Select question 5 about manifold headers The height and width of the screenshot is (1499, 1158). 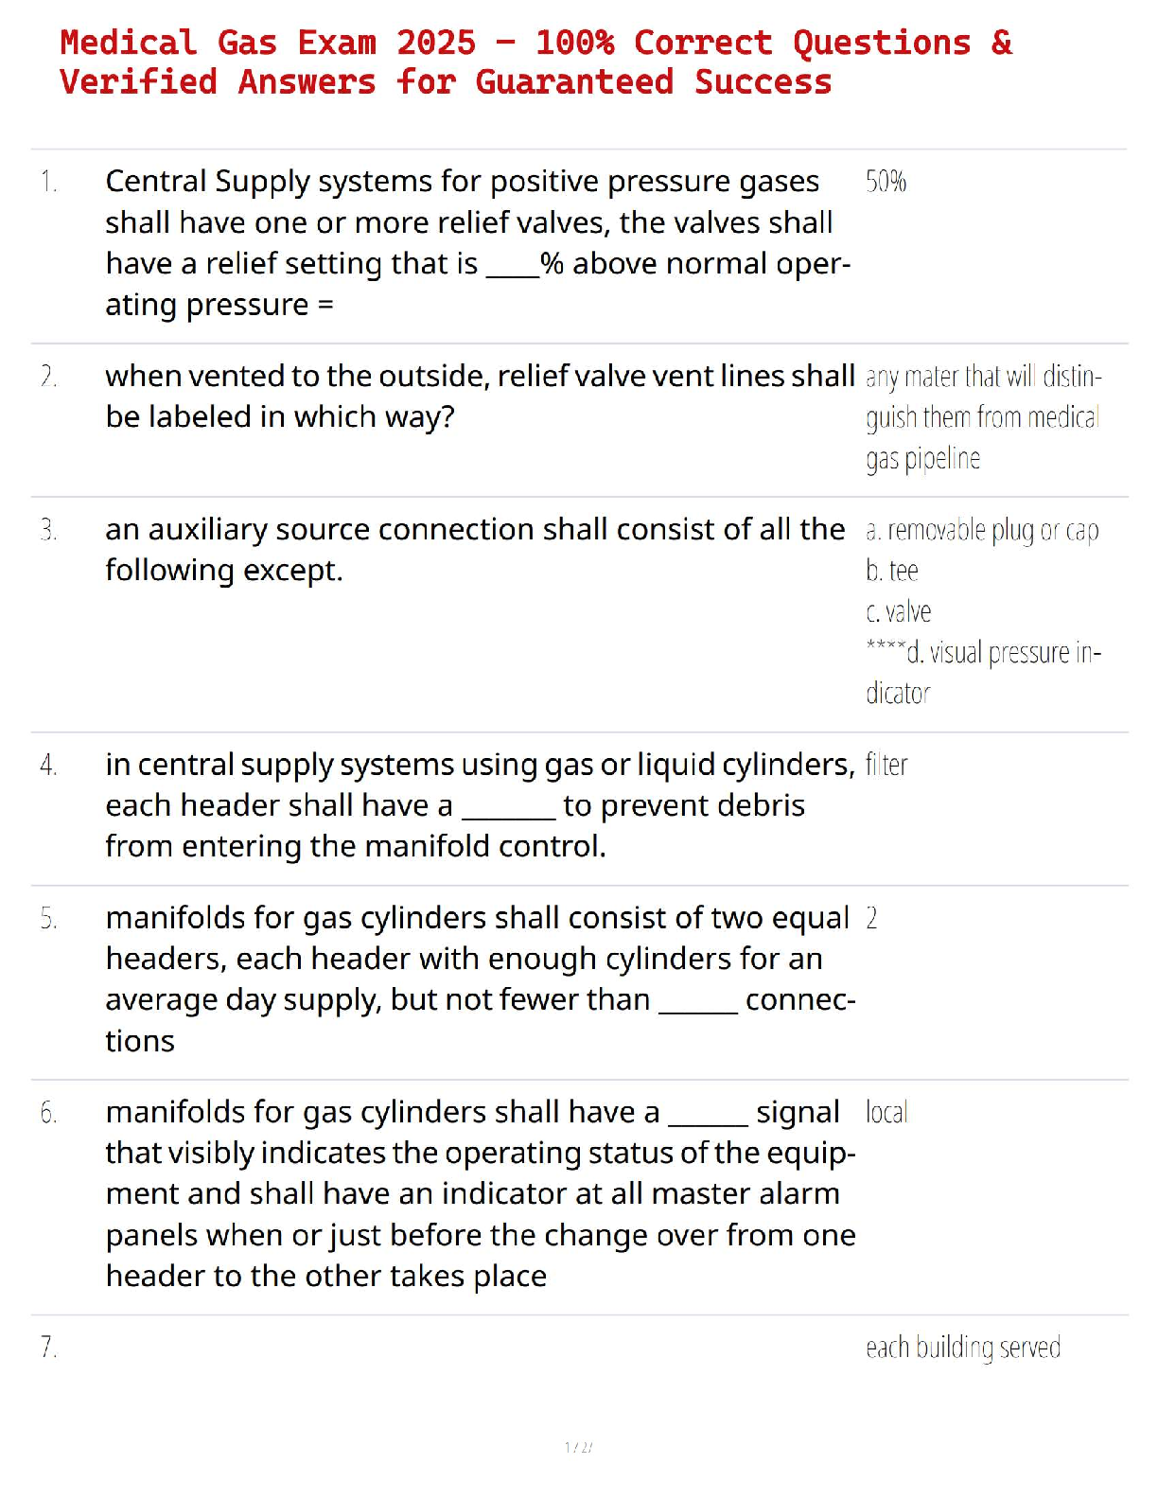click(481, 979)
